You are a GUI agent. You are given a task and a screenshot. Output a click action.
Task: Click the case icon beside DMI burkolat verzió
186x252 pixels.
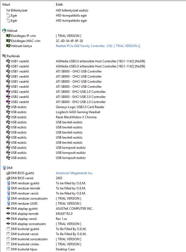coord(8,234)
